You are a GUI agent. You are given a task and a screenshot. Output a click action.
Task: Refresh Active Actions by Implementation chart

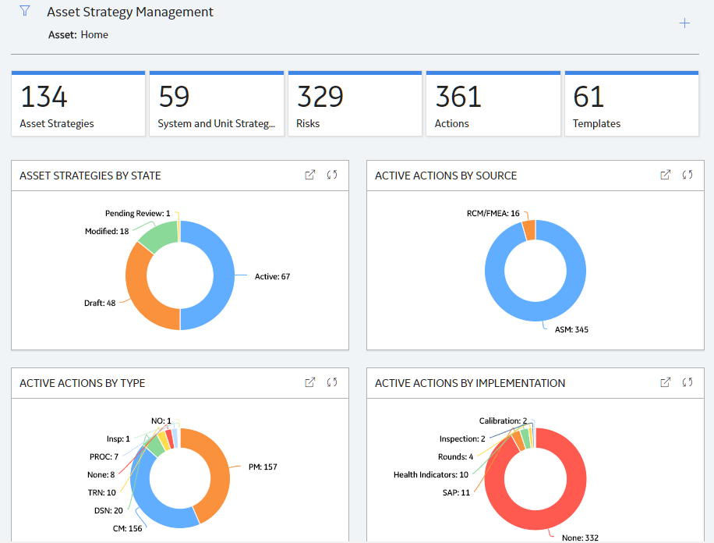(x=687, y=382)
